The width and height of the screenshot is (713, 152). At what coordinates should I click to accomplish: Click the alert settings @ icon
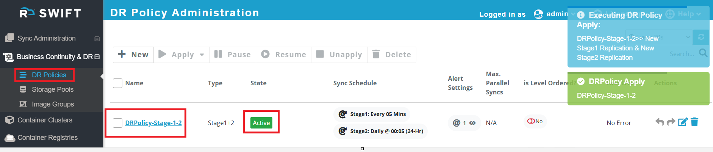click(x=457, y=123)
